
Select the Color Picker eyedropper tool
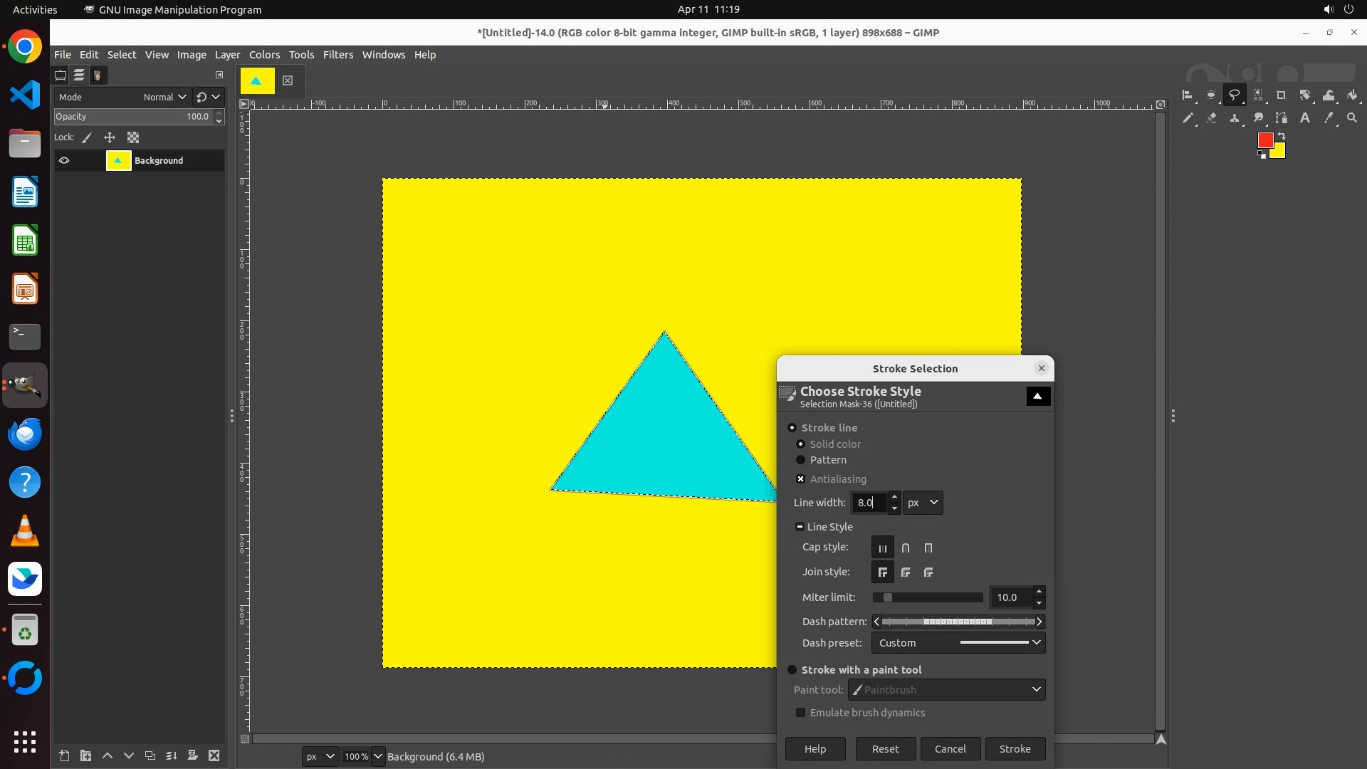pyautogui.click(x=1329, y=118)
